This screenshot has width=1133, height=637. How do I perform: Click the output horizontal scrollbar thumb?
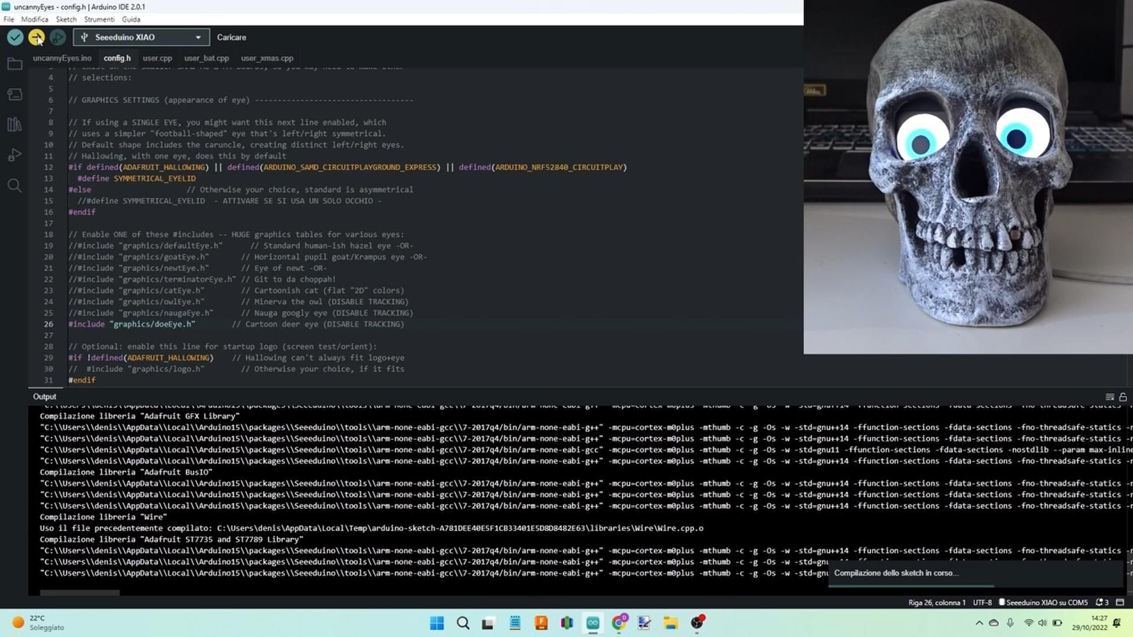80,593
